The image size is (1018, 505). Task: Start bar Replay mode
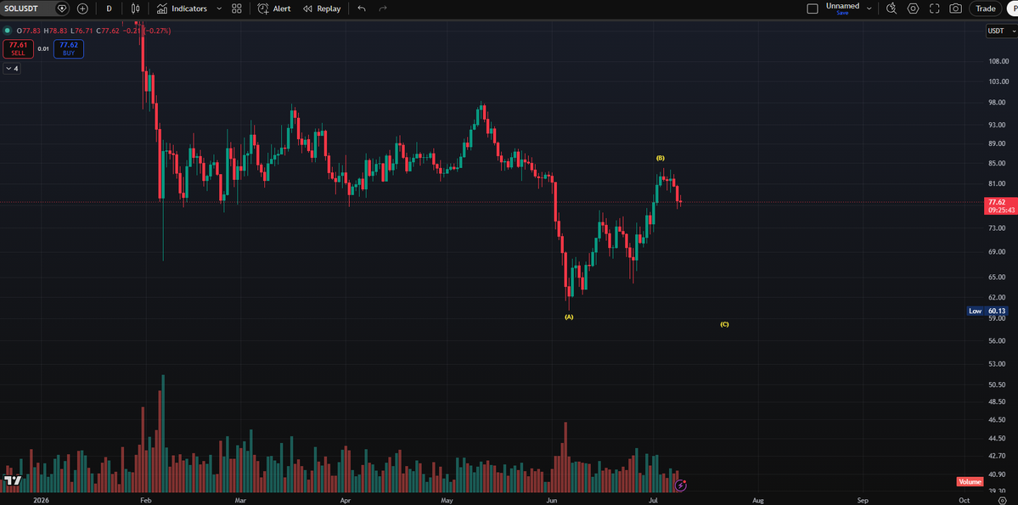click(x=322, y=9)
